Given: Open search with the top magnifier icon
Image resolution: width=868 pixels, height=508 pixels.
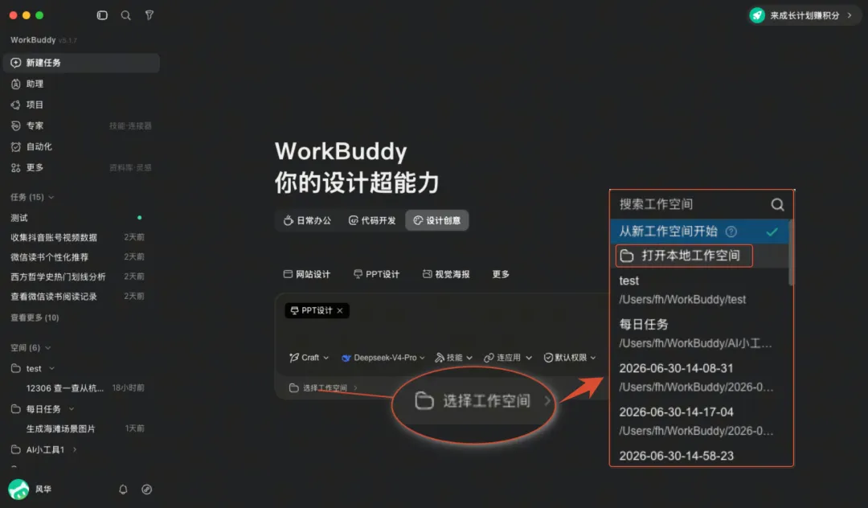Looking at the screenshot, I should point(125,15).
